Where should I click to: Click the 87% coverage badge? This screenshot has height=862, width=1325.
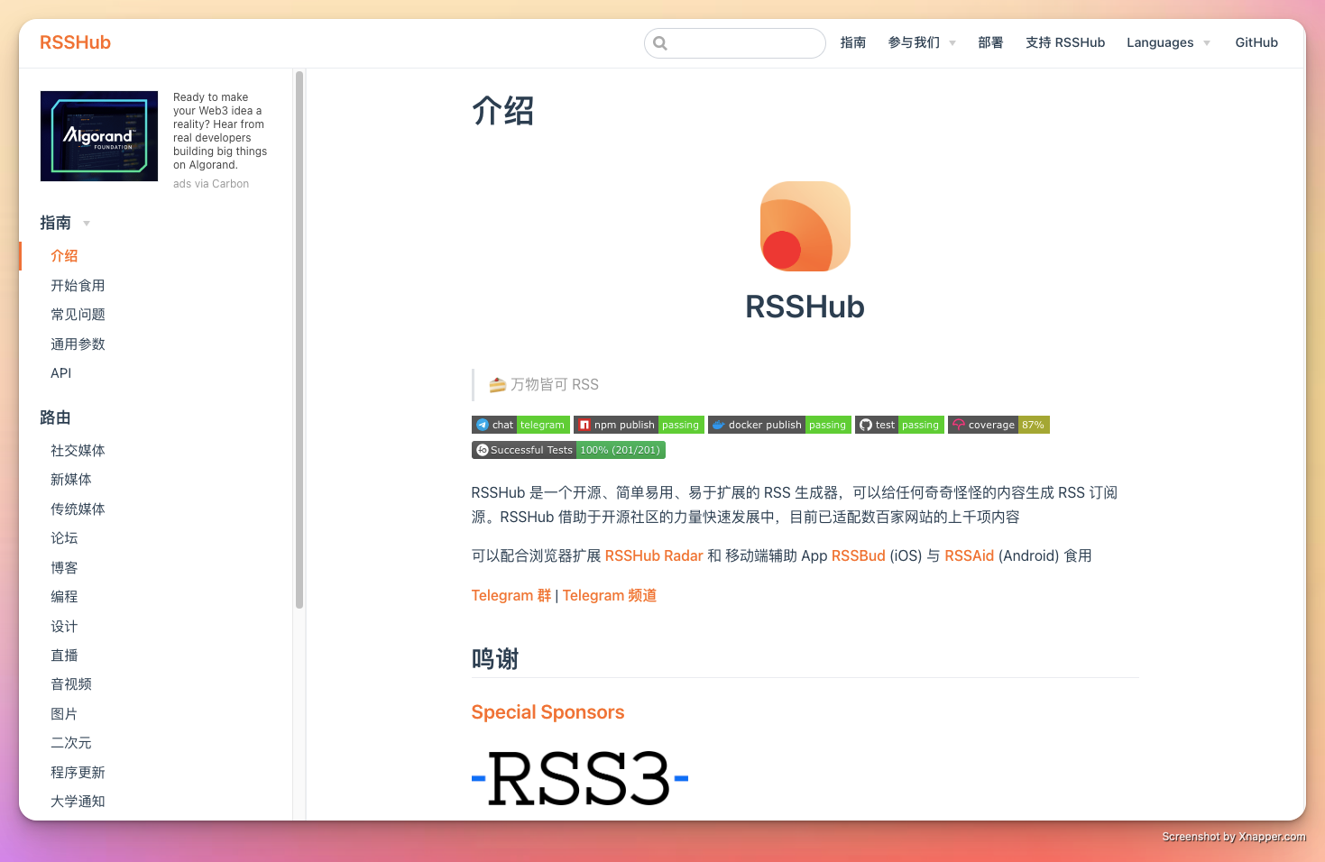[998, 424]
